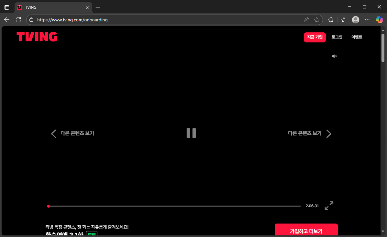Click the 지금 가입 signup button
This screenshot has height=237, width=387.
pyautogui.click(x=315, y=37)
